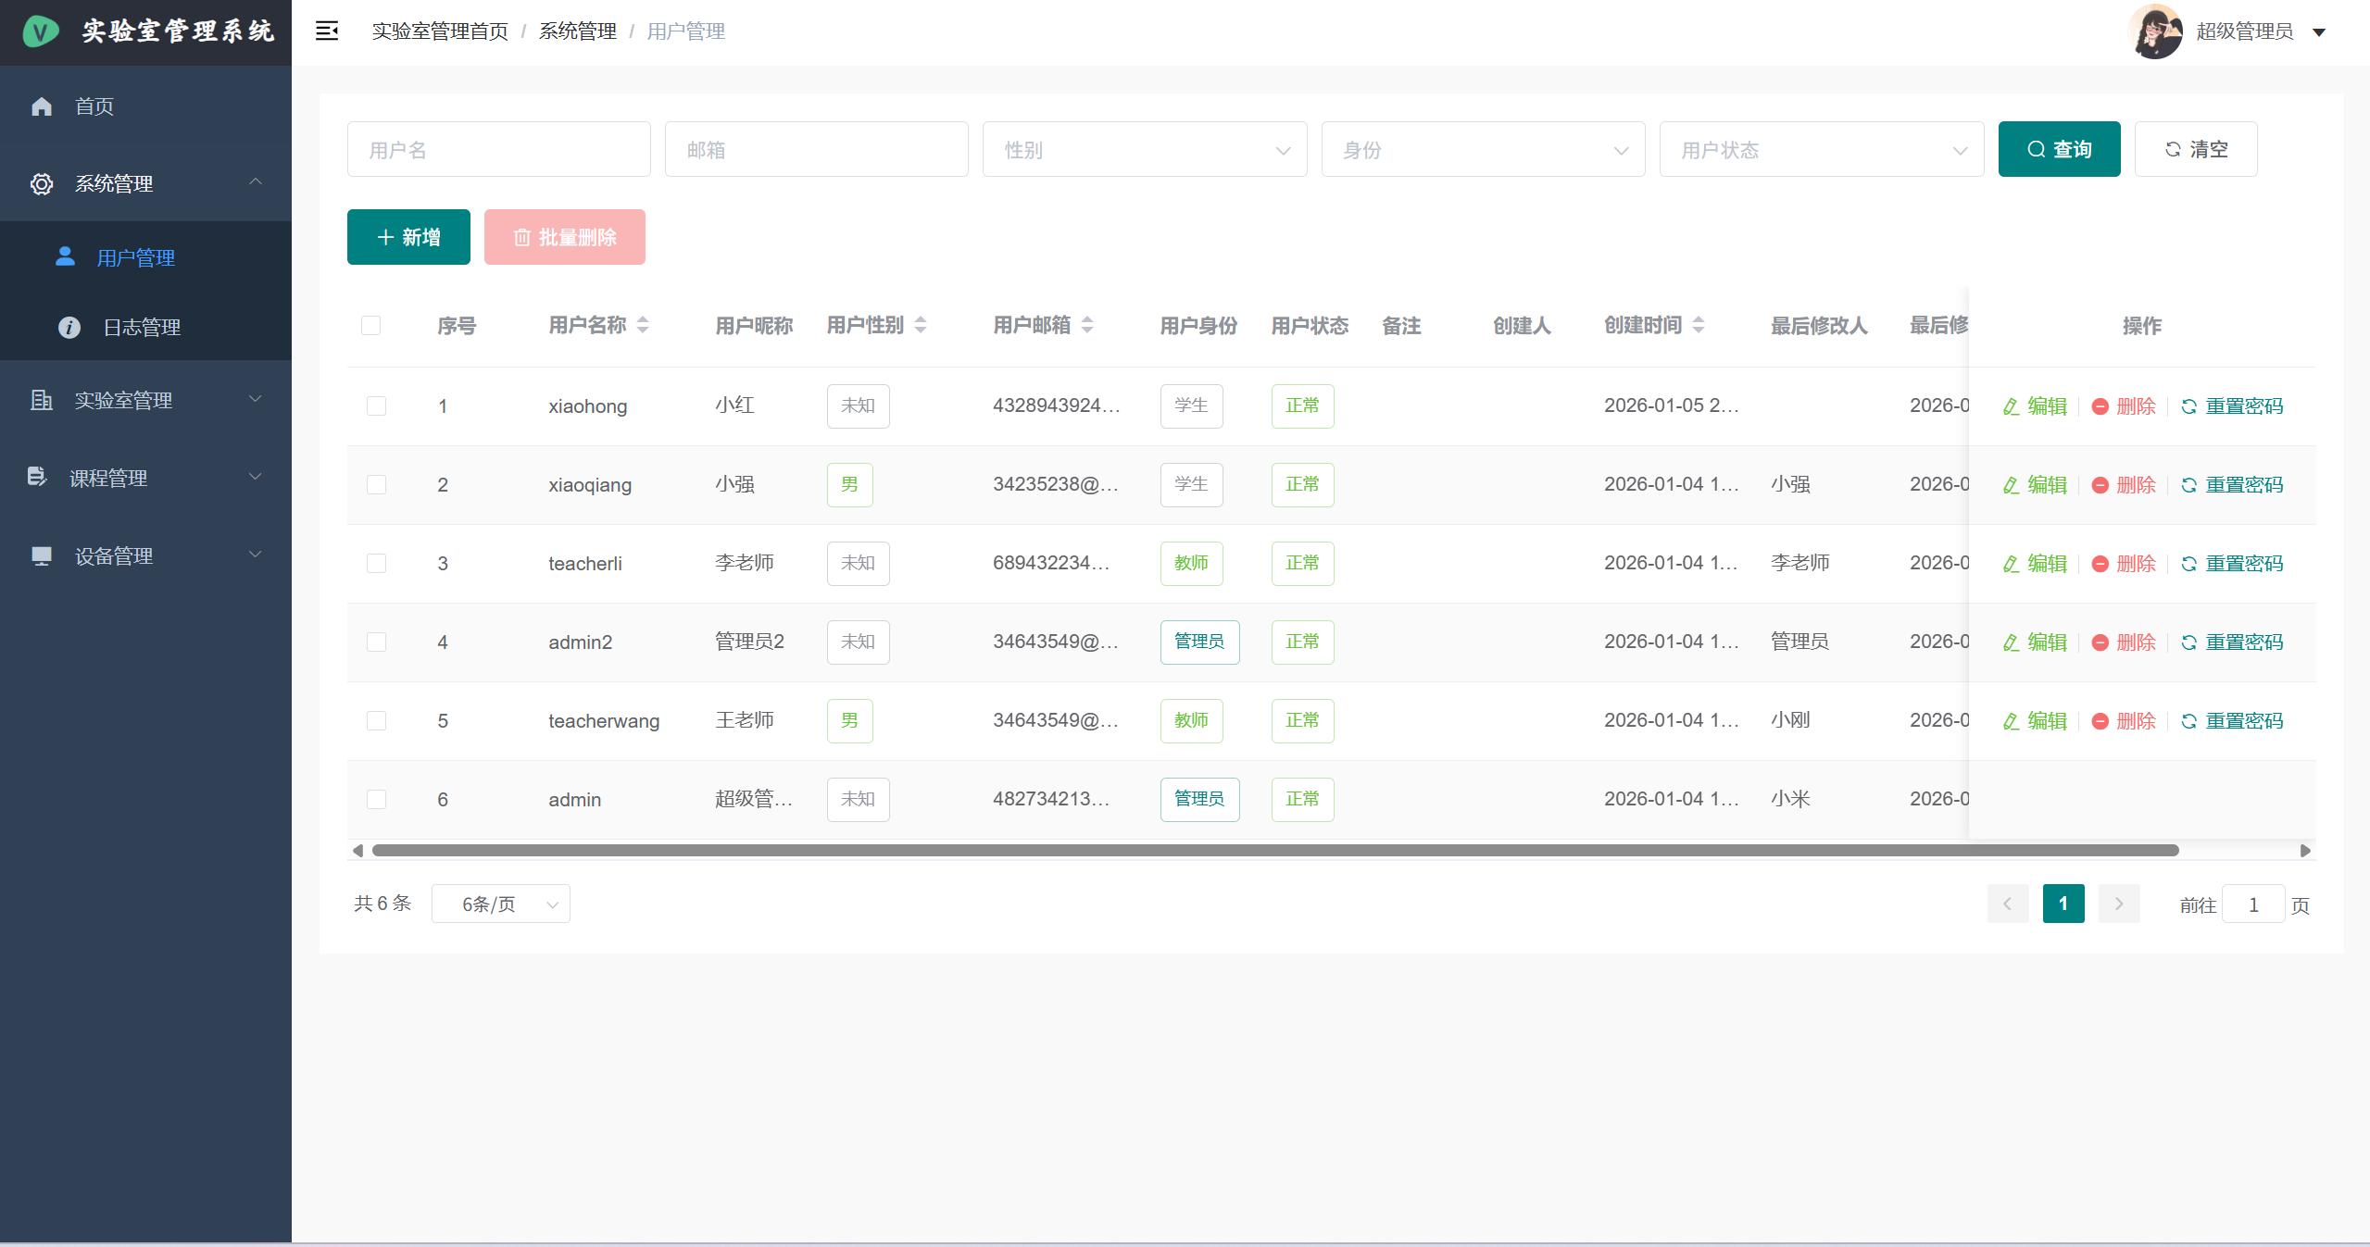
Task: Click the sidebar collapse hamburger icon
Action: pos(326,31)
